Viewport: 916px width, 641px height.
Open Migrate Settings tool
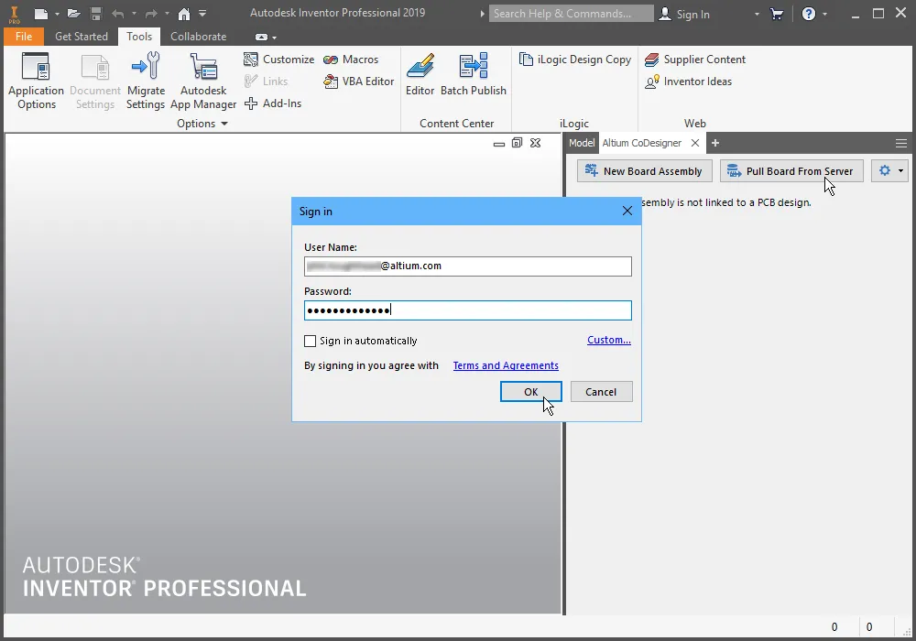coord(146,81)
